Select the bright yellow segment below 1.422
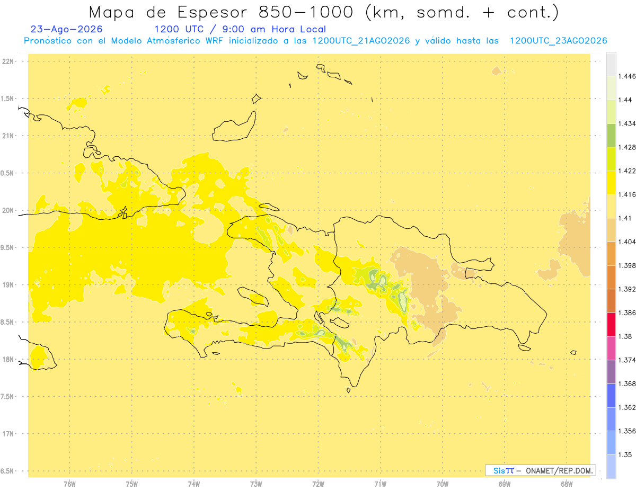The width and height of the screenshot is (636, 491). 611,183
